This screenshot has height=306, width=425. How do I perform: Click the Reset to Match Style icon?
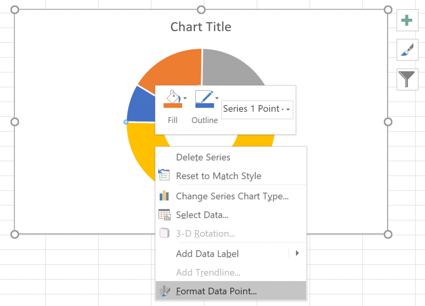pos(164,175)
